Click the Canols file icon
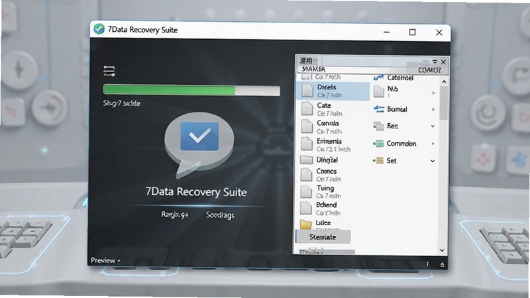The image size is (530, 298). point(307,126)
